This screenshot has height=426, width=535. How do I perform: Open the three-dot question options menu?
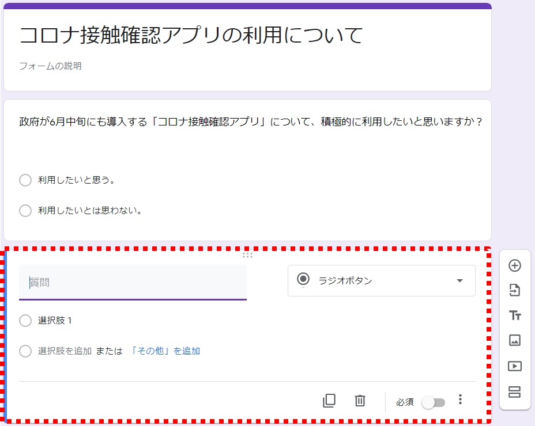pos(460,400)
